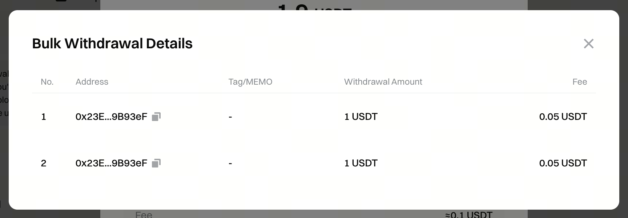Copy the first row's wallet address
This screenshot has height=218, width=628.
pyautogui.click(x=156, y=117)
